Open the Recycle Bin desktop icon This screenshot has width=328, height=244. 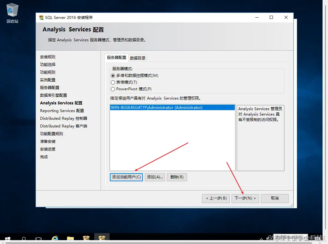click(x=12, y=13)
